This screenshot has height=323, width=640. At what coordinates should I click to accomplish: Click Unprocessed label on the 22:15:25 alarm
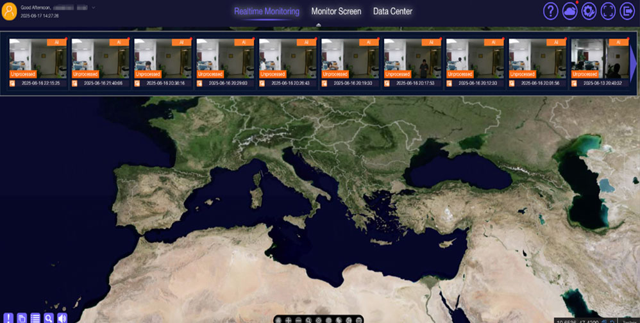pos(22,74)
